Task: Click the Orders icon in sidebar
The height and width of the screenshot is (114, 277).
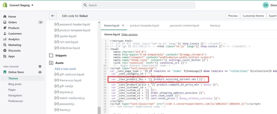Action: 5,22
